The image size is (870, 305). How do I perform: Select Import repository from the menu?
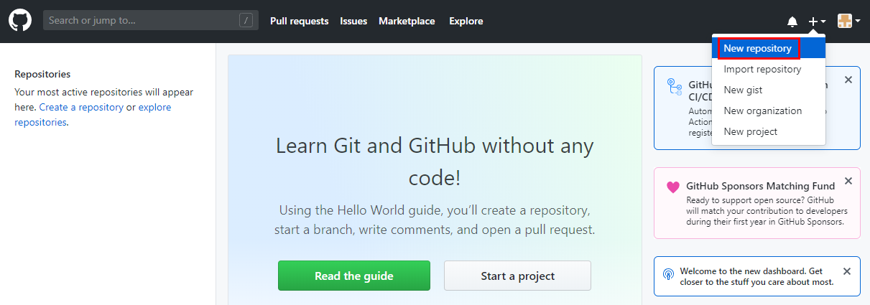tap(769, 70)
